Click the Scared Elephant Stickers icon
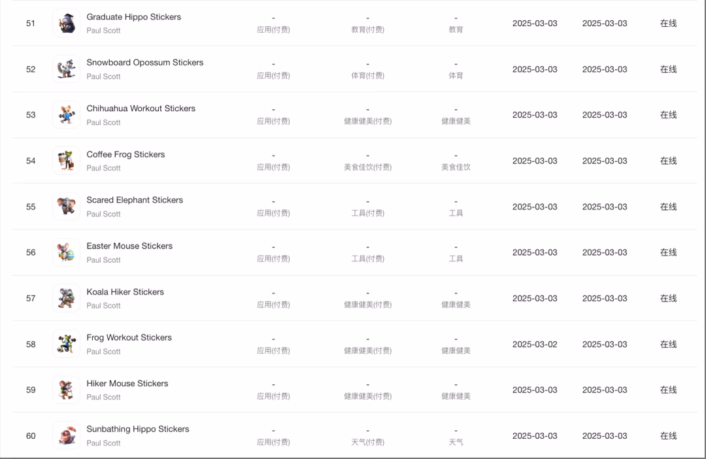Image resolution: width=706 pixels, height=459 pixels. tap(66, 207)
